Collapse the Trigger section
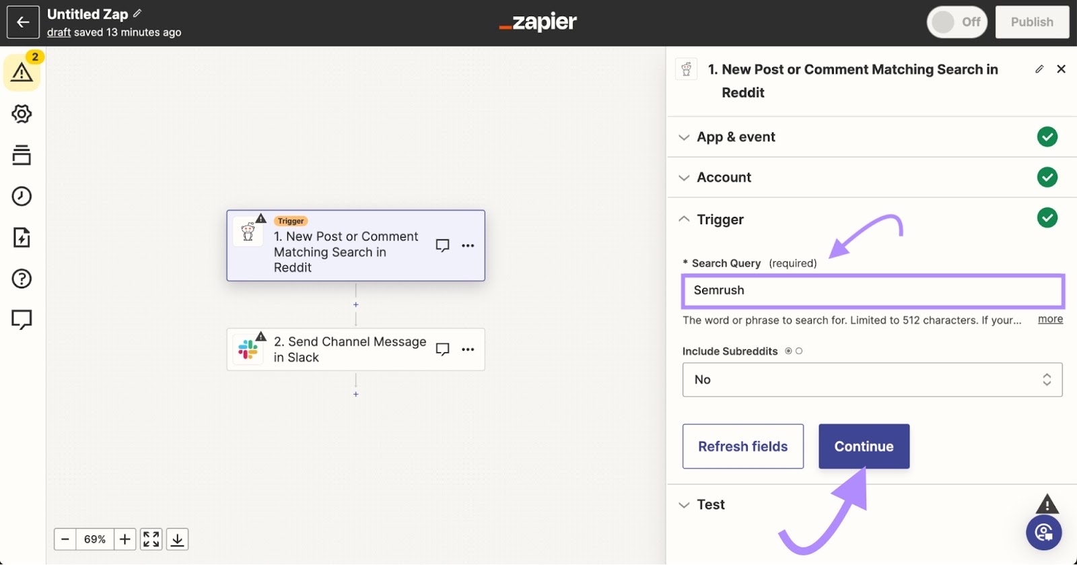Viewport: 1077px width, 565px height. pos(720,220)
